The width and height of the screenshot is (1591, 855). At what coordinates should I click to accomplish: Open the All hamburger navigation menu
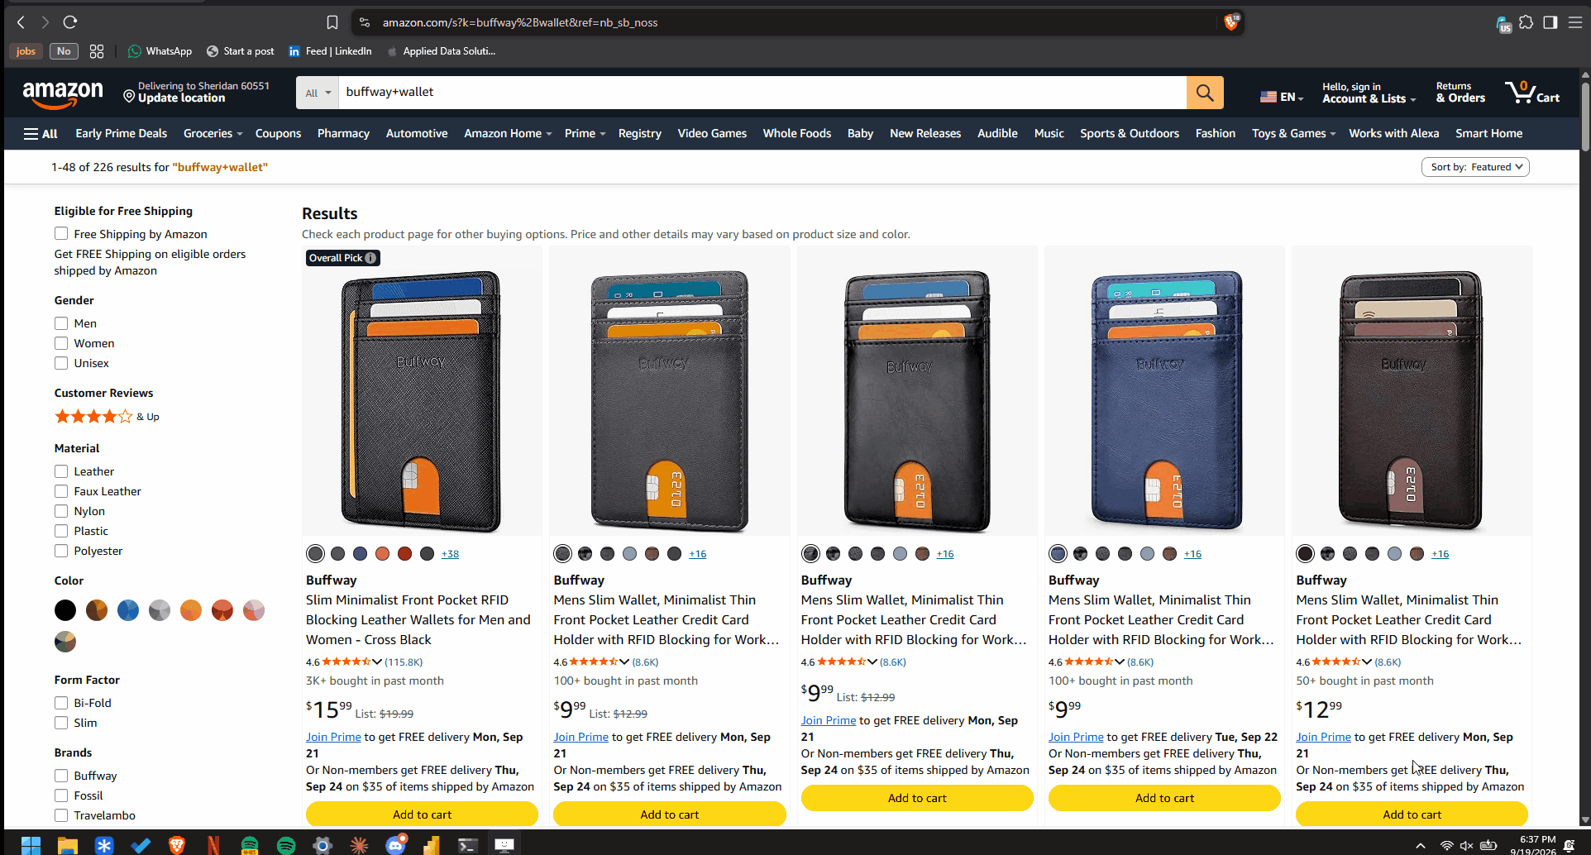(41, 134)
